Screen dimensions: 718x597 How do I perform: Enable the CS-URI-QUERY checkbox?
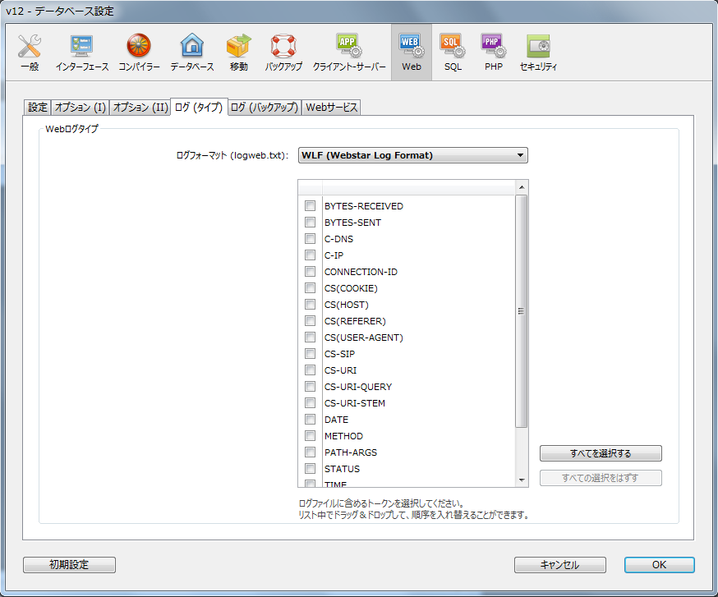(x=310, y=387)
